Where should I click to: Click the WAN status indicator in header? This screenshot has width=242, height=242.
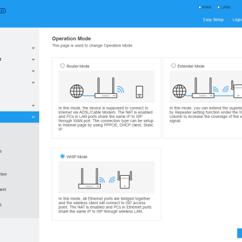point(205,8)
